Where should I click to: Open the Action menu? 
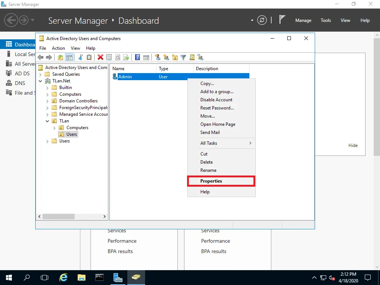point(58,48)
